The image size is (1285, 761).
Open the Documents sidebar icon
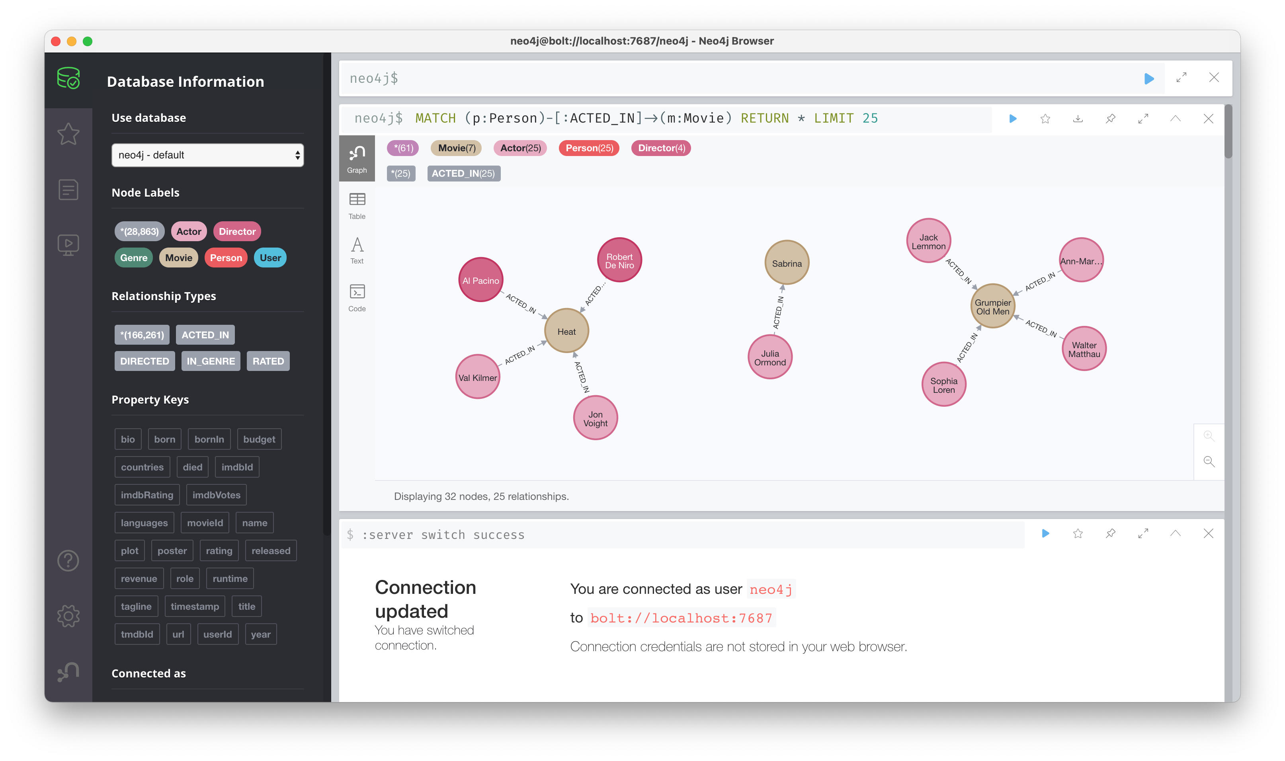click(x=68, y=190)
